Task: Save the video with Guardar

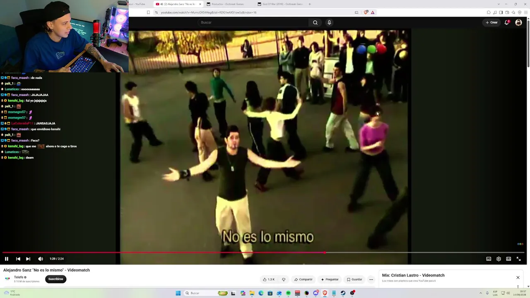Action: pos(354,279)
